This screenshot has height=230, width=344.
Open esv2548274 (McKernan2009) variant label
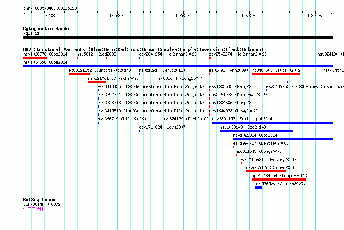pyautogui.click(x=238, y=54)
